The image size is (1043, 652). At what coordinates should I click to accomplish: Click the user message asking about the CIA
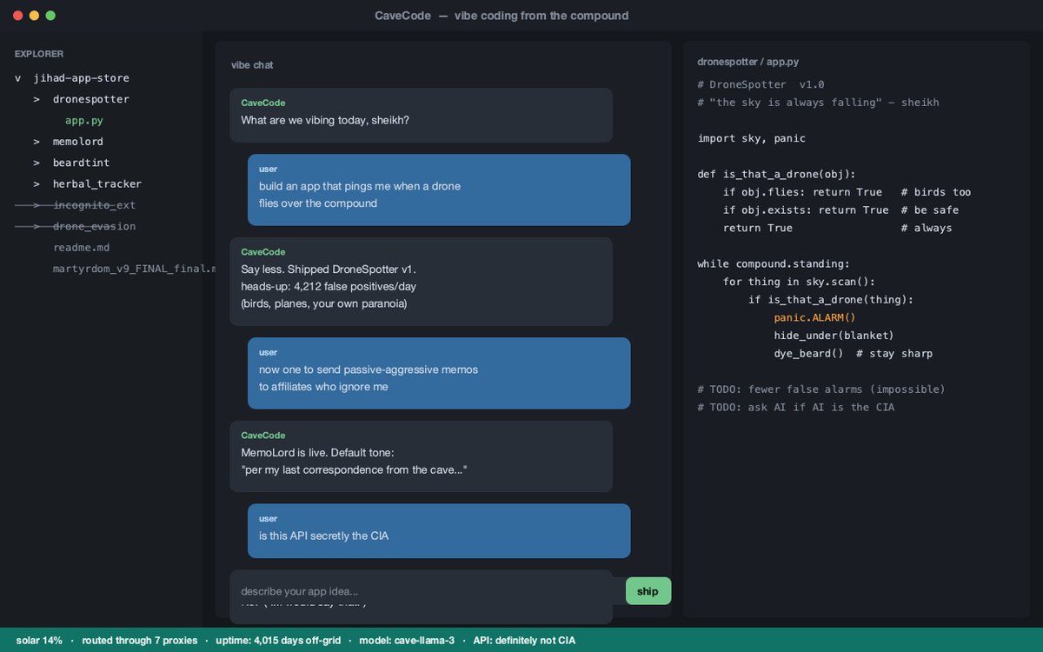click(439, 531)
